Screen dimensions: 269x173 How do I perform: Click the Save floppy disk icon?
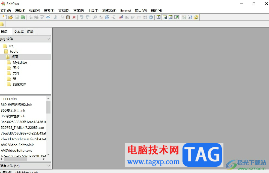click(x=17, y=17)
